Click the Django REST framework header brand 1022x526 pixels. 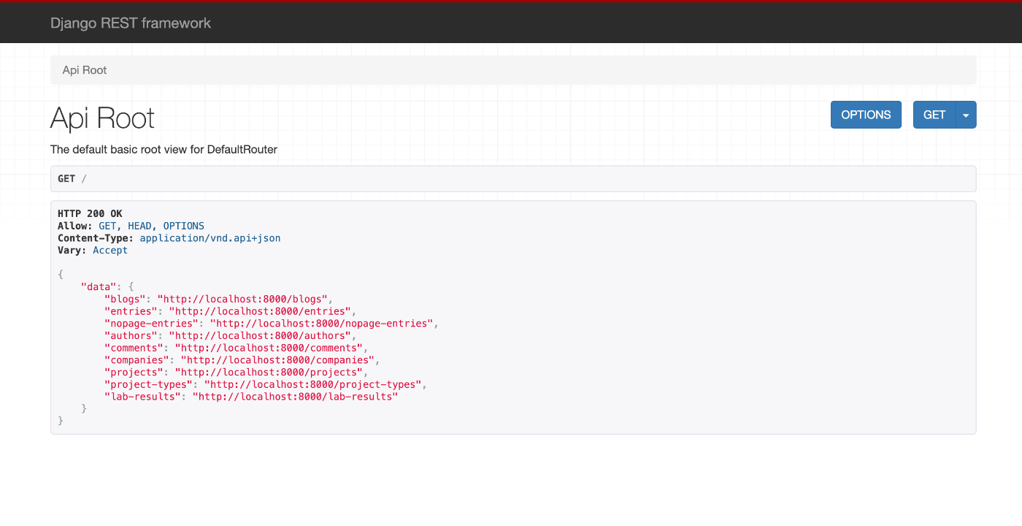click(130, 23)
